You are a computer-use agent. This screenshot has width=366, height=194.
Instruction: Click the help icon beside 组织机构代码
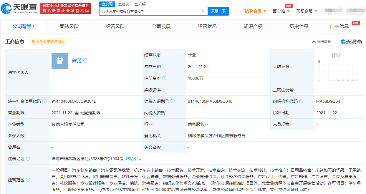[301, 101]
